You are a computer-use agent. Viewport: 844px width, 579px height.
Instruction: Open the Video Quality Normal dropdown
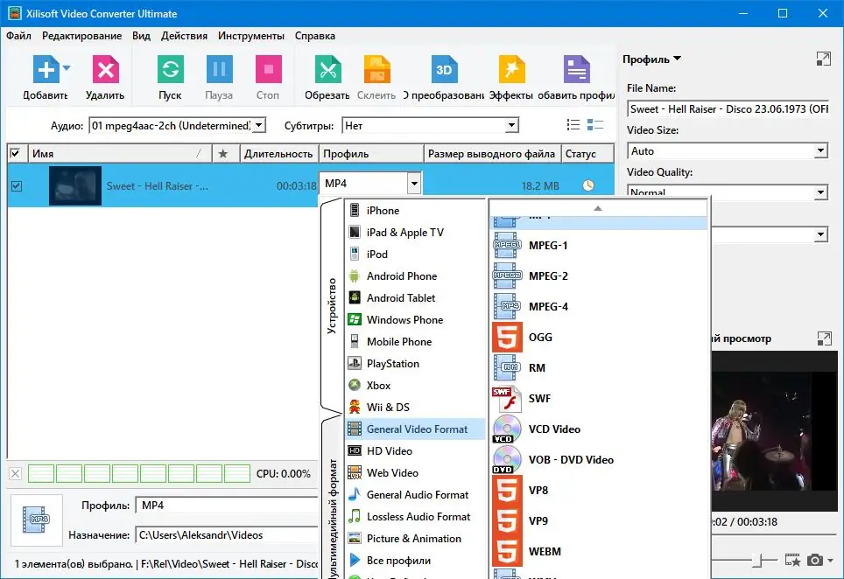click(x=820, y=192)
